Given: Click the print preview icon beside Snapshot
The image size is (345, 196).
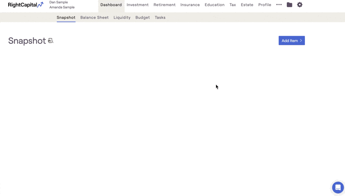Looking at the screenshot, I should [x=50, y=40].
